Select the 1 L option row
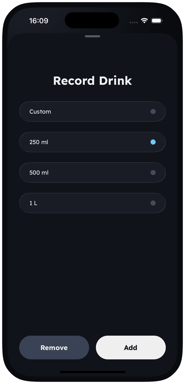Screen dimensions: 185x384 [x=92, y=203]
